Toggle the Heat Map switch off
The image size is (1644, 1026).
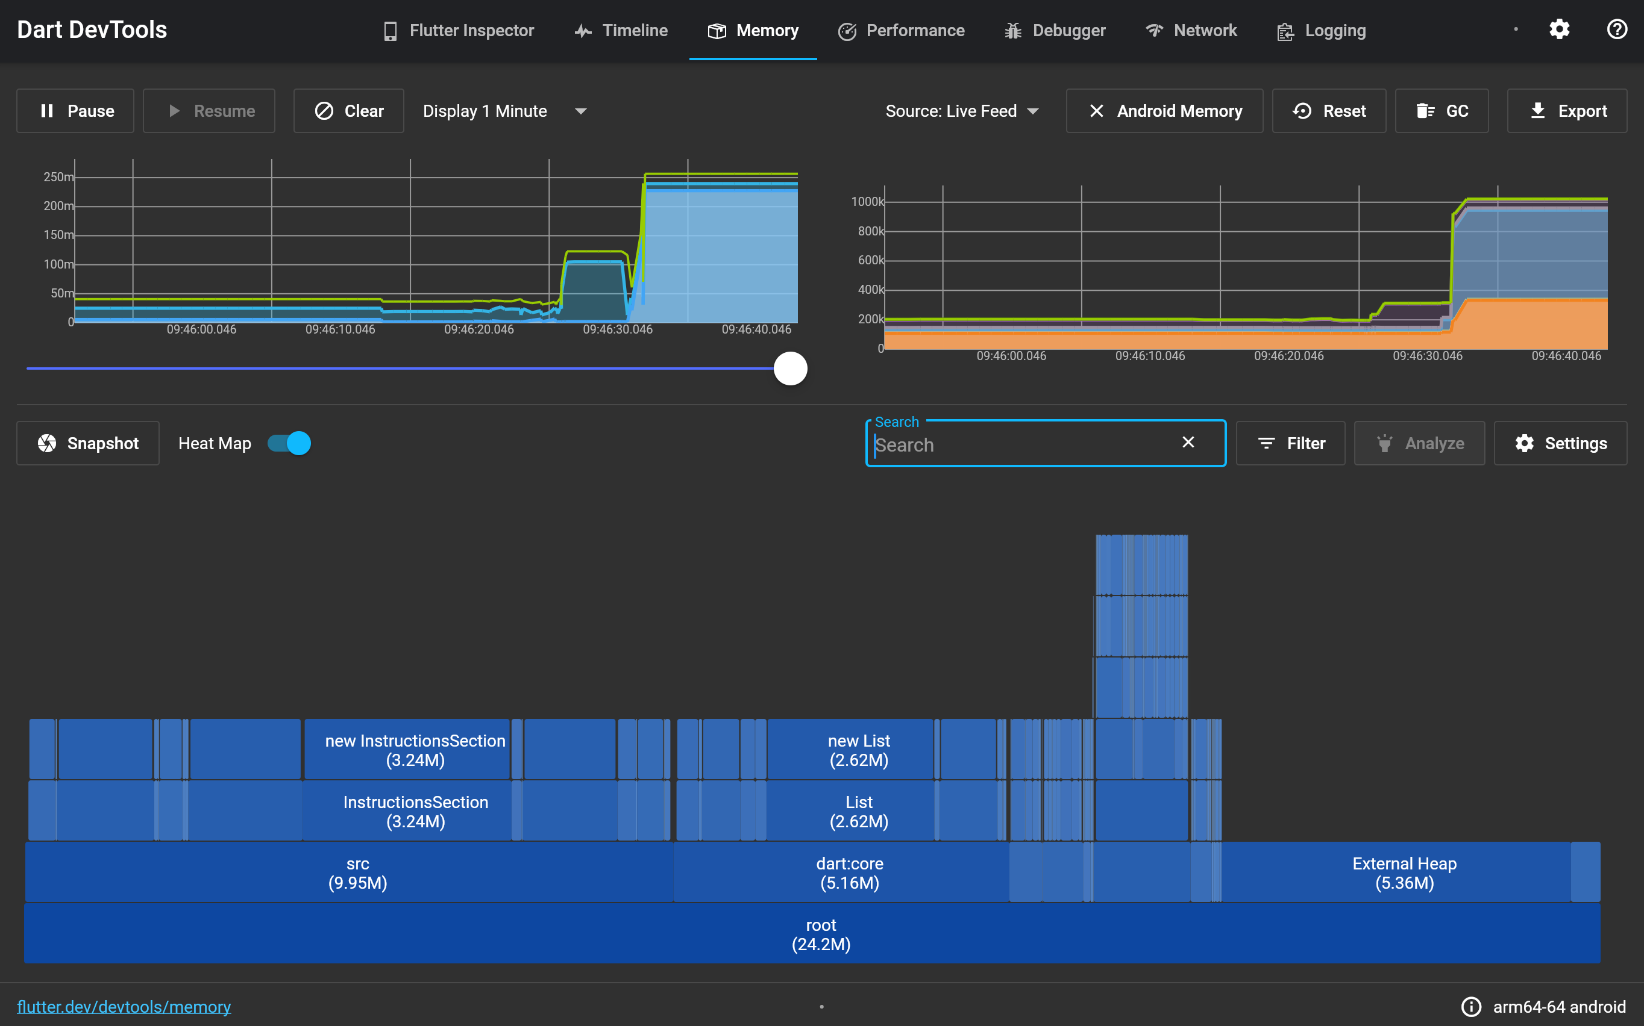[x=289, y=443]
